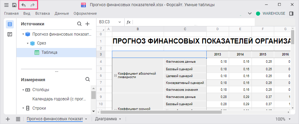Open the Данные ribbon tab

coord(61,13)
